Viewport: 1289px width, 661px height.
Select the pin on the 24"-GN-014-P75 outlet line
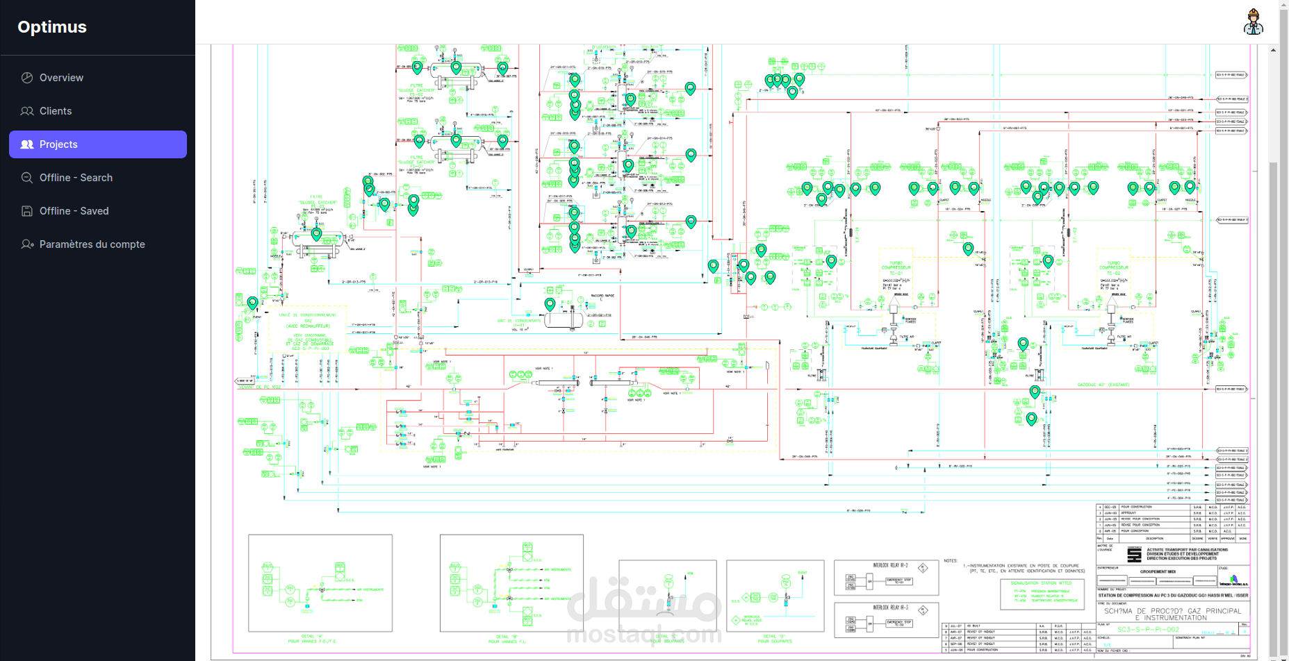click(691, 155)
